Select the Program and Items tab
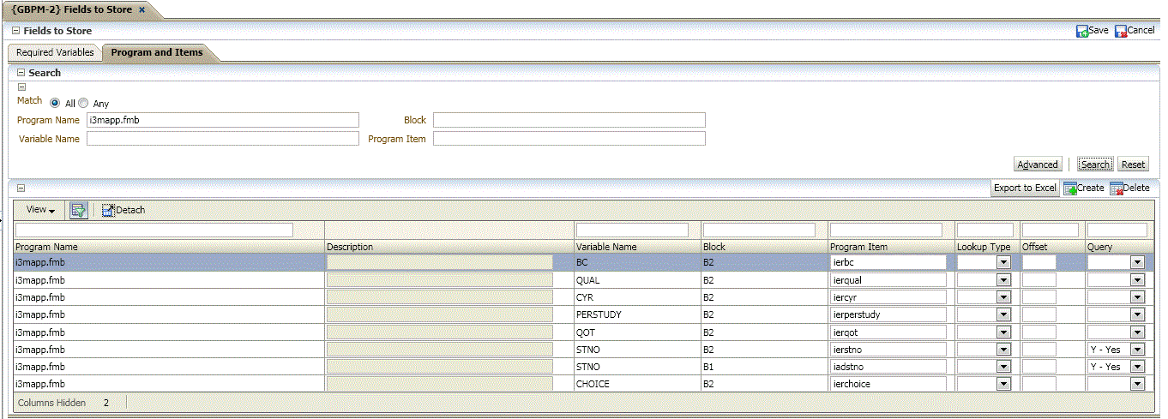This screenshot has height=419, width=1168. point(157,52)
